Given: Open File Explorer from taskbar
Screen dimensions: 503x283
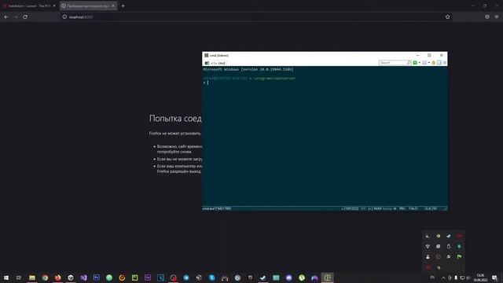Looking at the screenshot, I should [x=32, y=277].
